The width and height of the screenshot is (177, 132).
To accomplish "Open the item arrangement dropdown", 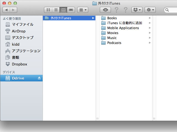I will pos(83,10).
